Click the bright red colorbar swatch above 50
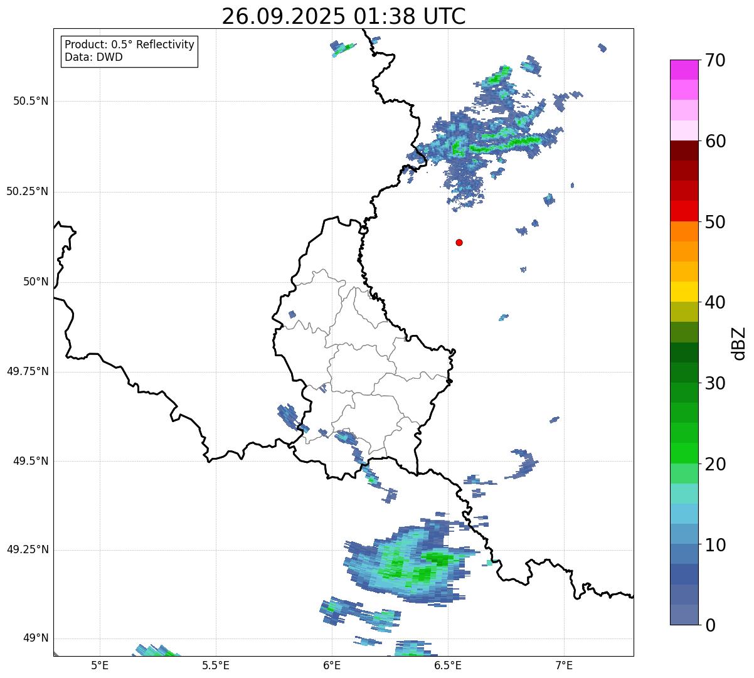Image resolution: width=754 pixels, height=678 pixels. (684, 211)
